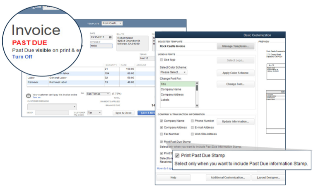Click the Update Information button
The height and width of the screenshot is (188, 318).
[235, 122]
